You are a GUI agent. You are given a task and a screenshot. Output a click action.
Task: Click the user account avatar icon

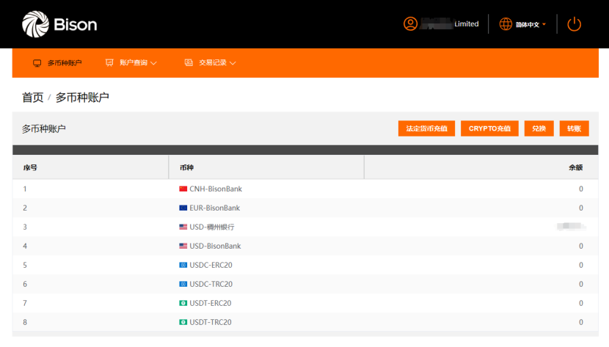click(410, 24)
